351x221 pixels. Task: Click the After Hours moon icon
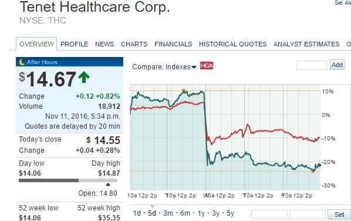22,62
